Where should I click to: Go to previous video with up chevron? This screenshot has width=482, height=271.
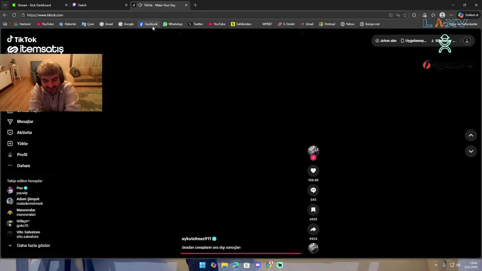(x=471, y=135)
